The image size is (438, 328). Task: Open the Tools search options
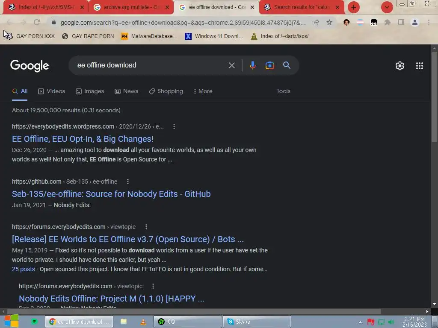[283, 91]
